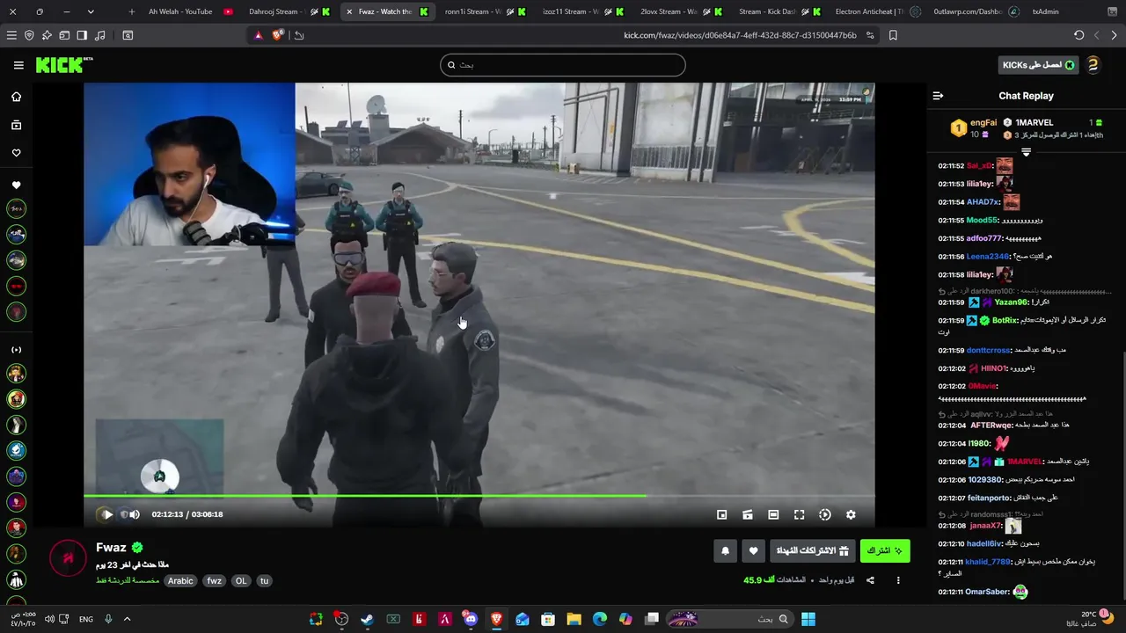Open File Explorer from taskbar
Screen dimensions: 1126x633
(574, 619)
